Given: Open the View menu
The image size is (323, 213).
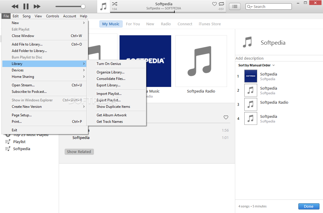Looking at the screenshot, I should [x=38, y=16].
